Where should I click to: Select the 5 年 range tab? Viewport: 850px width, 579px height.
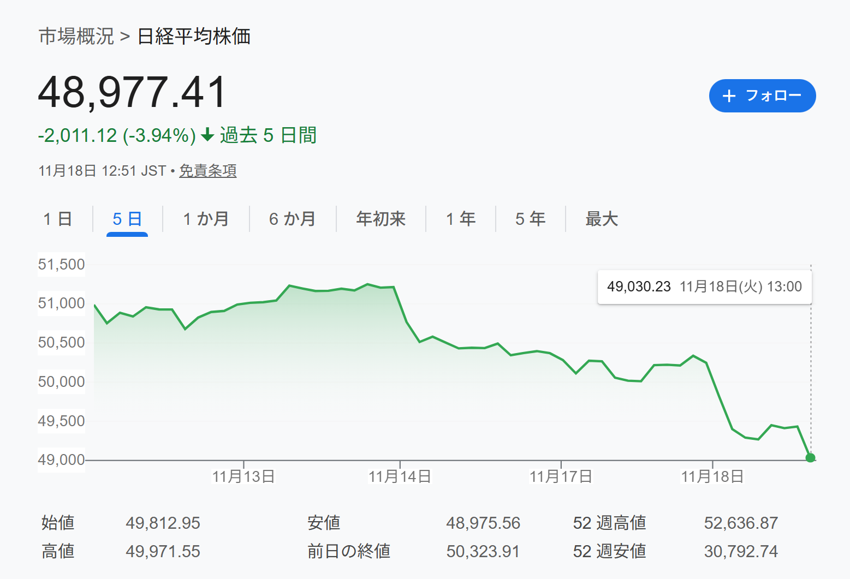coord(530,219)
